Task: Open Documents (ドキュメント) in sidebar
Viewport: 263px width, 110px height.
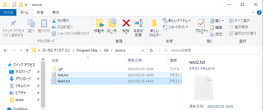Action: coord(20,86)
